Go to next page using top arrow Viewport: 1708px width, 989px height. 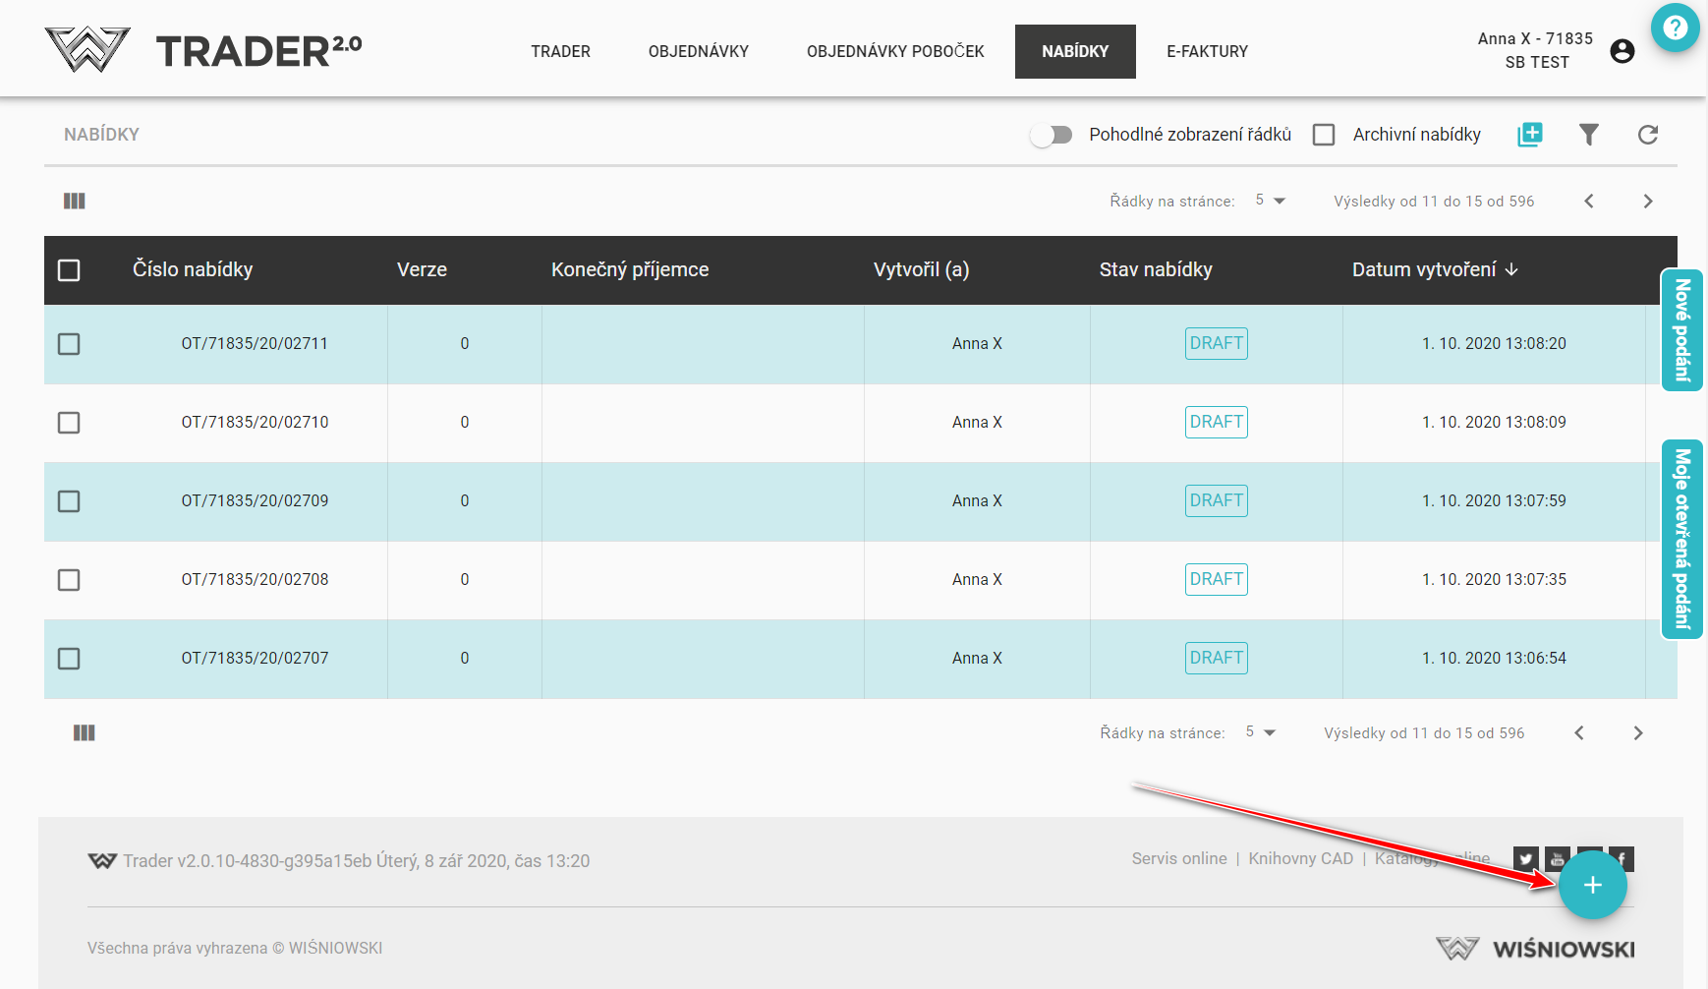(x=1648, y=202)
